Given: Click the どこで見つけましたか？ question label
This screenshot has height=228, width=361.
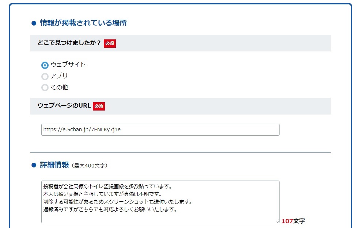Looking at the screenshot, I should pyautogui.click(x=69, y=43).
